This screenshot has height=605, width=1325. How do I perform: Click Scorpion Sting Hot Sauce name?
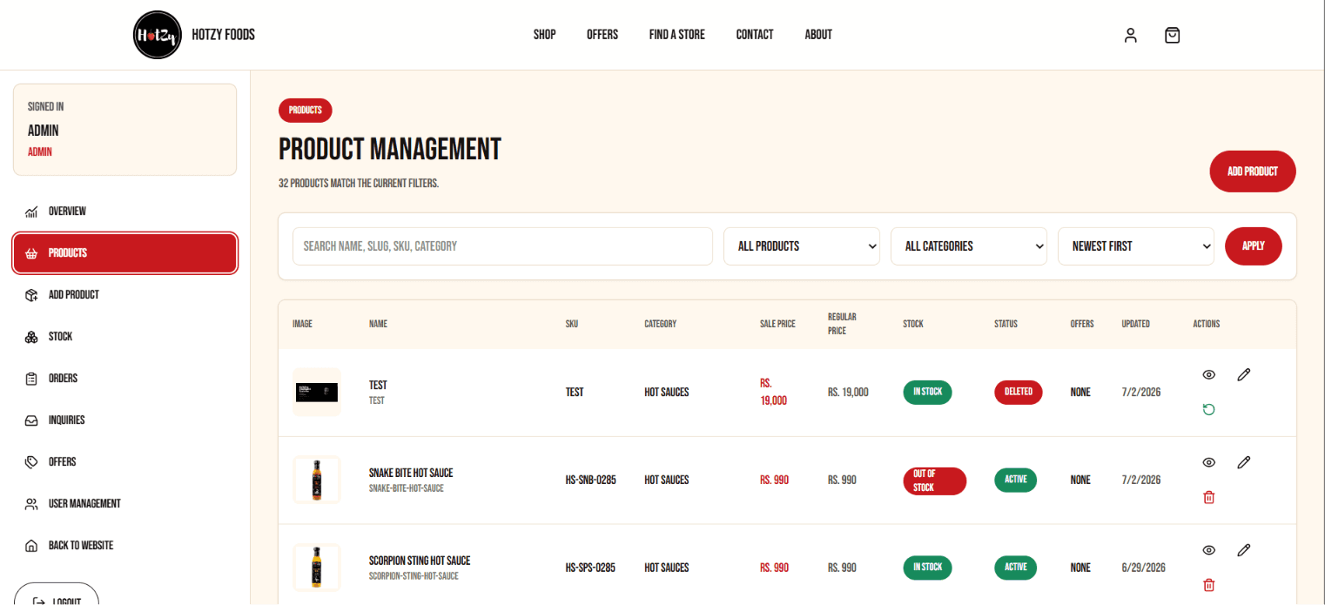click(420, 561)
